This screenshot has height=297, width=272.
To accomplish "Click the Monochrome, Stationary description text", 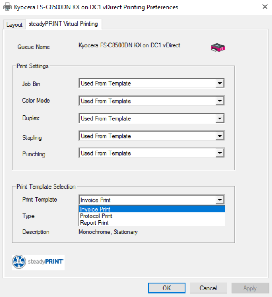I will pos(108,232).
